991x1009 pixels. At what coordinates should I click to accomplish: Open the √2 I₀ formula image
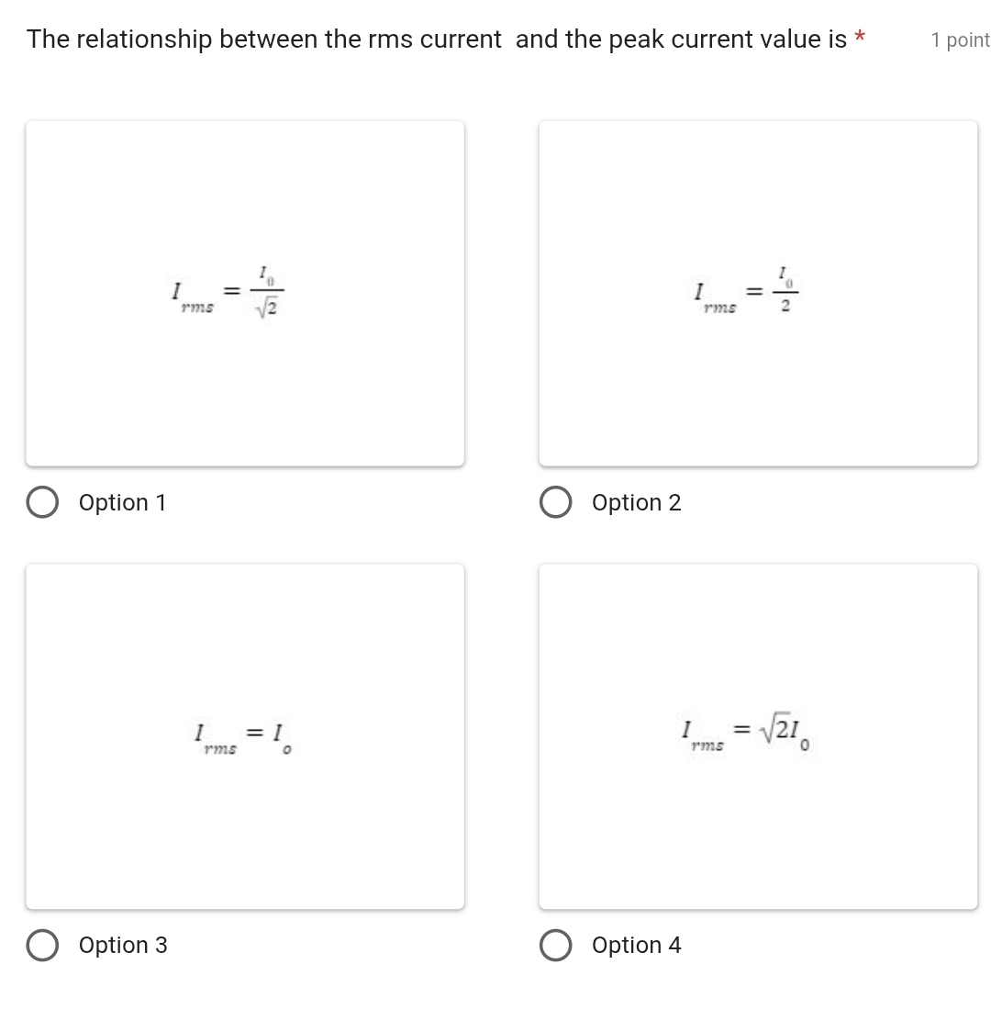758,736
